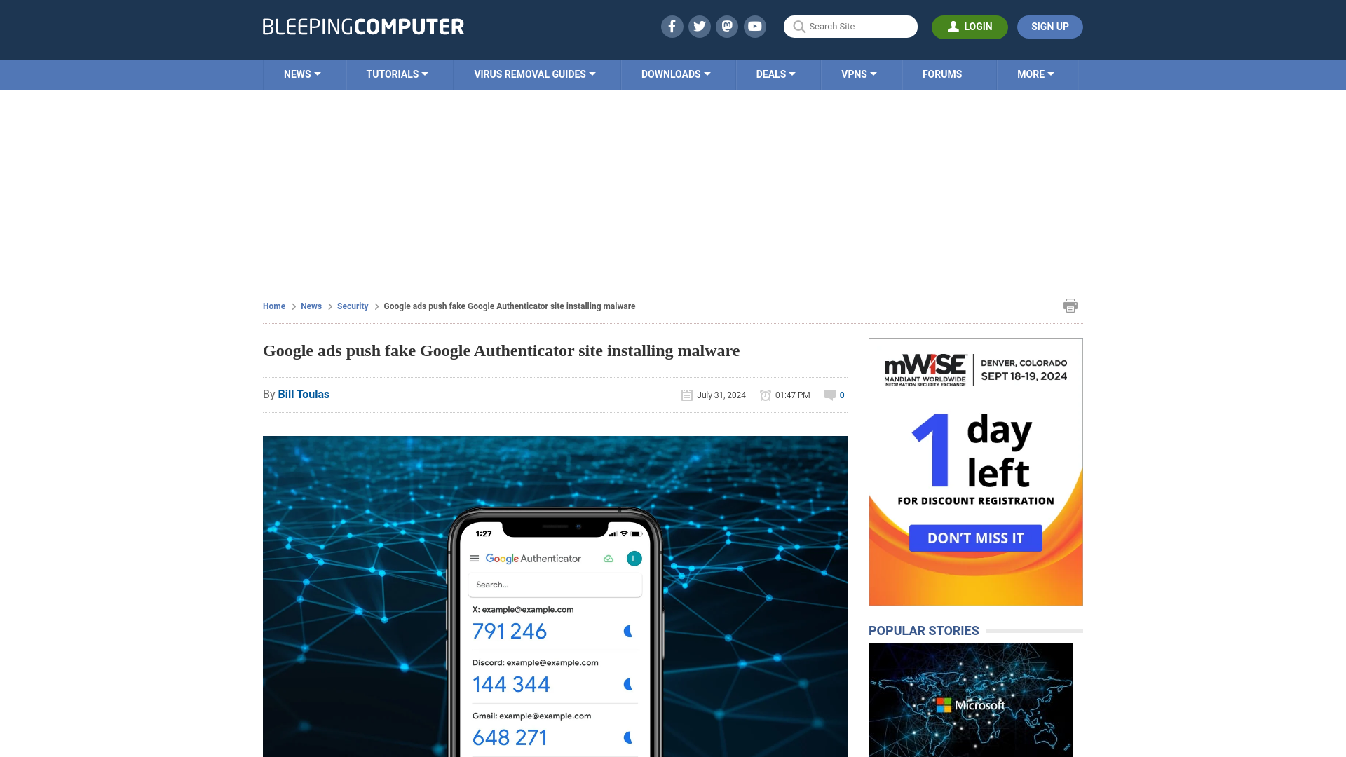Click the Twitter social icon
1346x757 pixels.
tap(699, 26)
